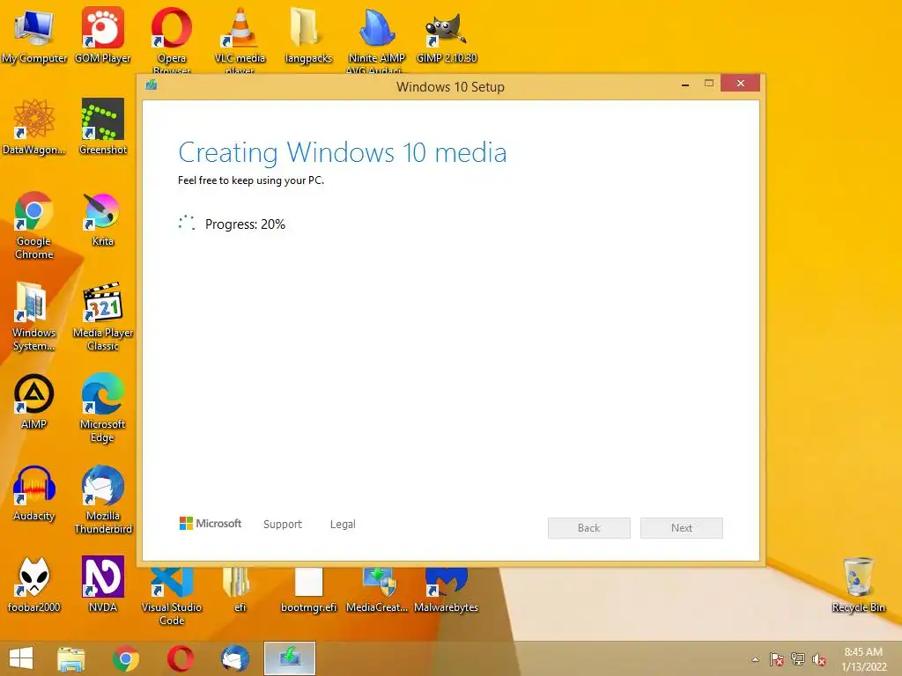
Task: Launch GOM Player from desktop
Action: tap(102, 35)
